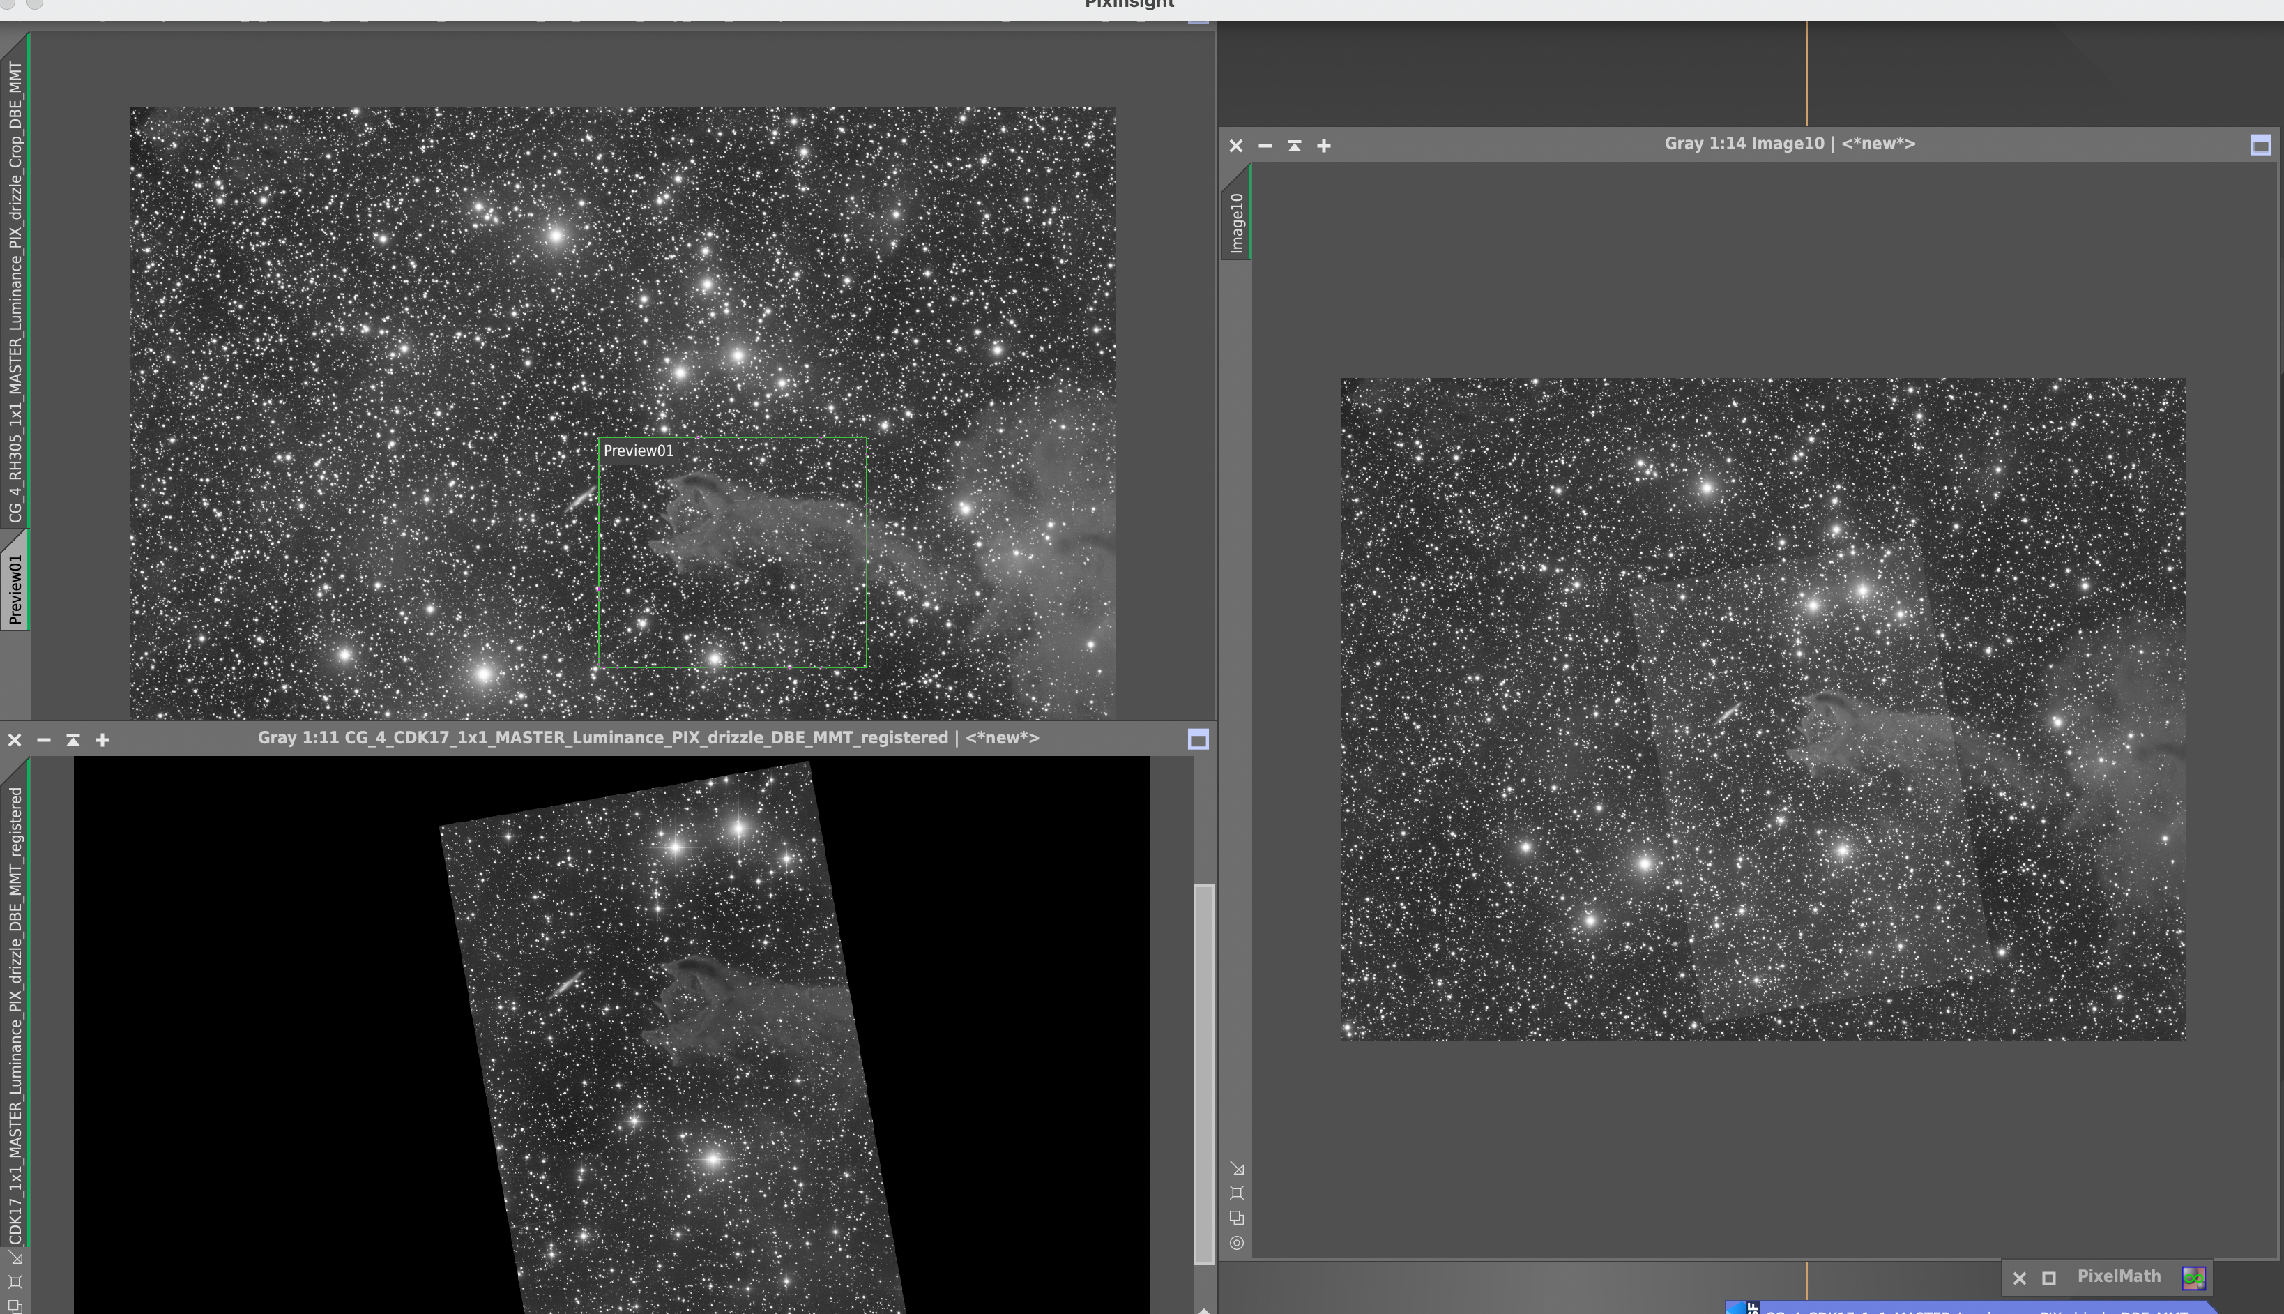Screen dimensions: 2284x1314
Task: Click the concentric circle icon in Image10 window
Action: point(1237,1243)
